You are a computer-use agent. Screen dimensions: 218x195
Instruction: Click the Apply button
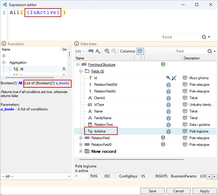tap(205, 191)
